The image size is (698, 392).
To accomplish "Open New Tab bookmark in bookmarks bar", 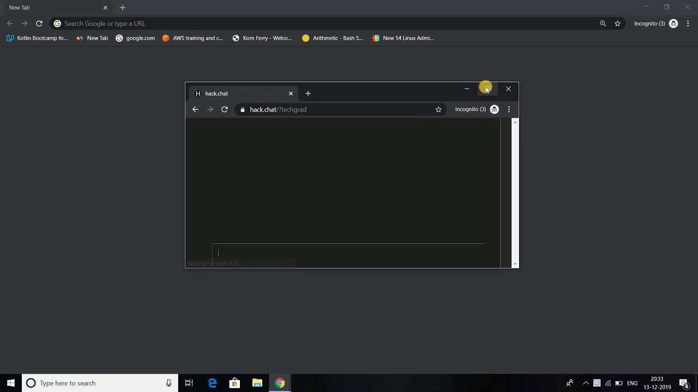I will [x=92, y=38].
